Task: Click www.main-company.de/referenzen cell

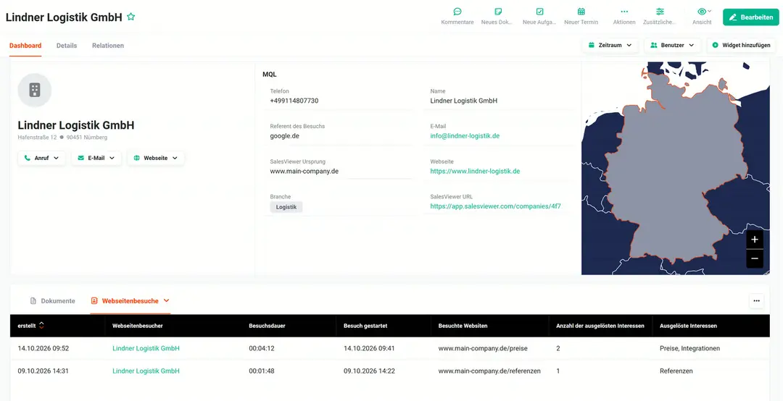Action: pyautogui.click(x=489, y=371)
